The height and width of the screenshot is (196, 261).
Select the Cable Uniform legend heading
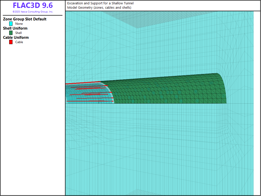pyautogui.click(x=16, y=38)
